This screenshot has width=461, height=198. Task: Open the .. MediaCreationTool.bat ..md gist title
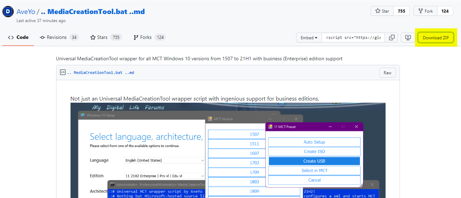point(93,12)
